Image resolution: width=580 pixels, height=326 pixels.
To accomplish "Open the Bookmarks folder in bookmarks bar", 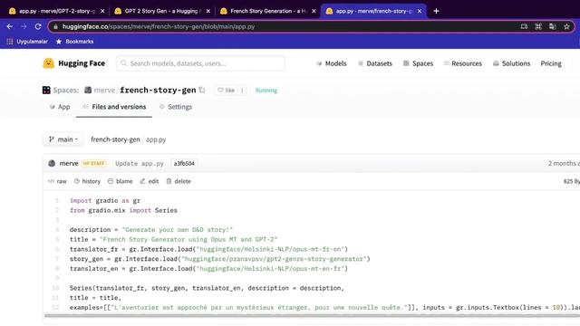I will click(74, 42).
